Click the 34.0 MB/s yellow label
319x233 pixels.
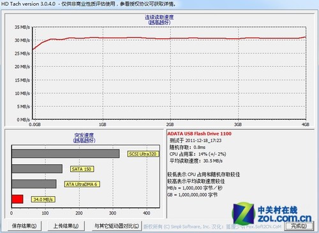click(43, 199)
